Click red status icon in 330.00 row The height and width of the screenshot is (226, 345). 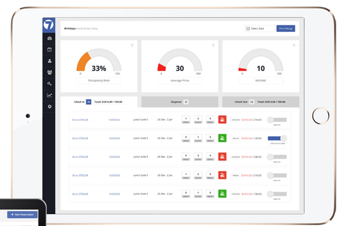click(222, 157)
